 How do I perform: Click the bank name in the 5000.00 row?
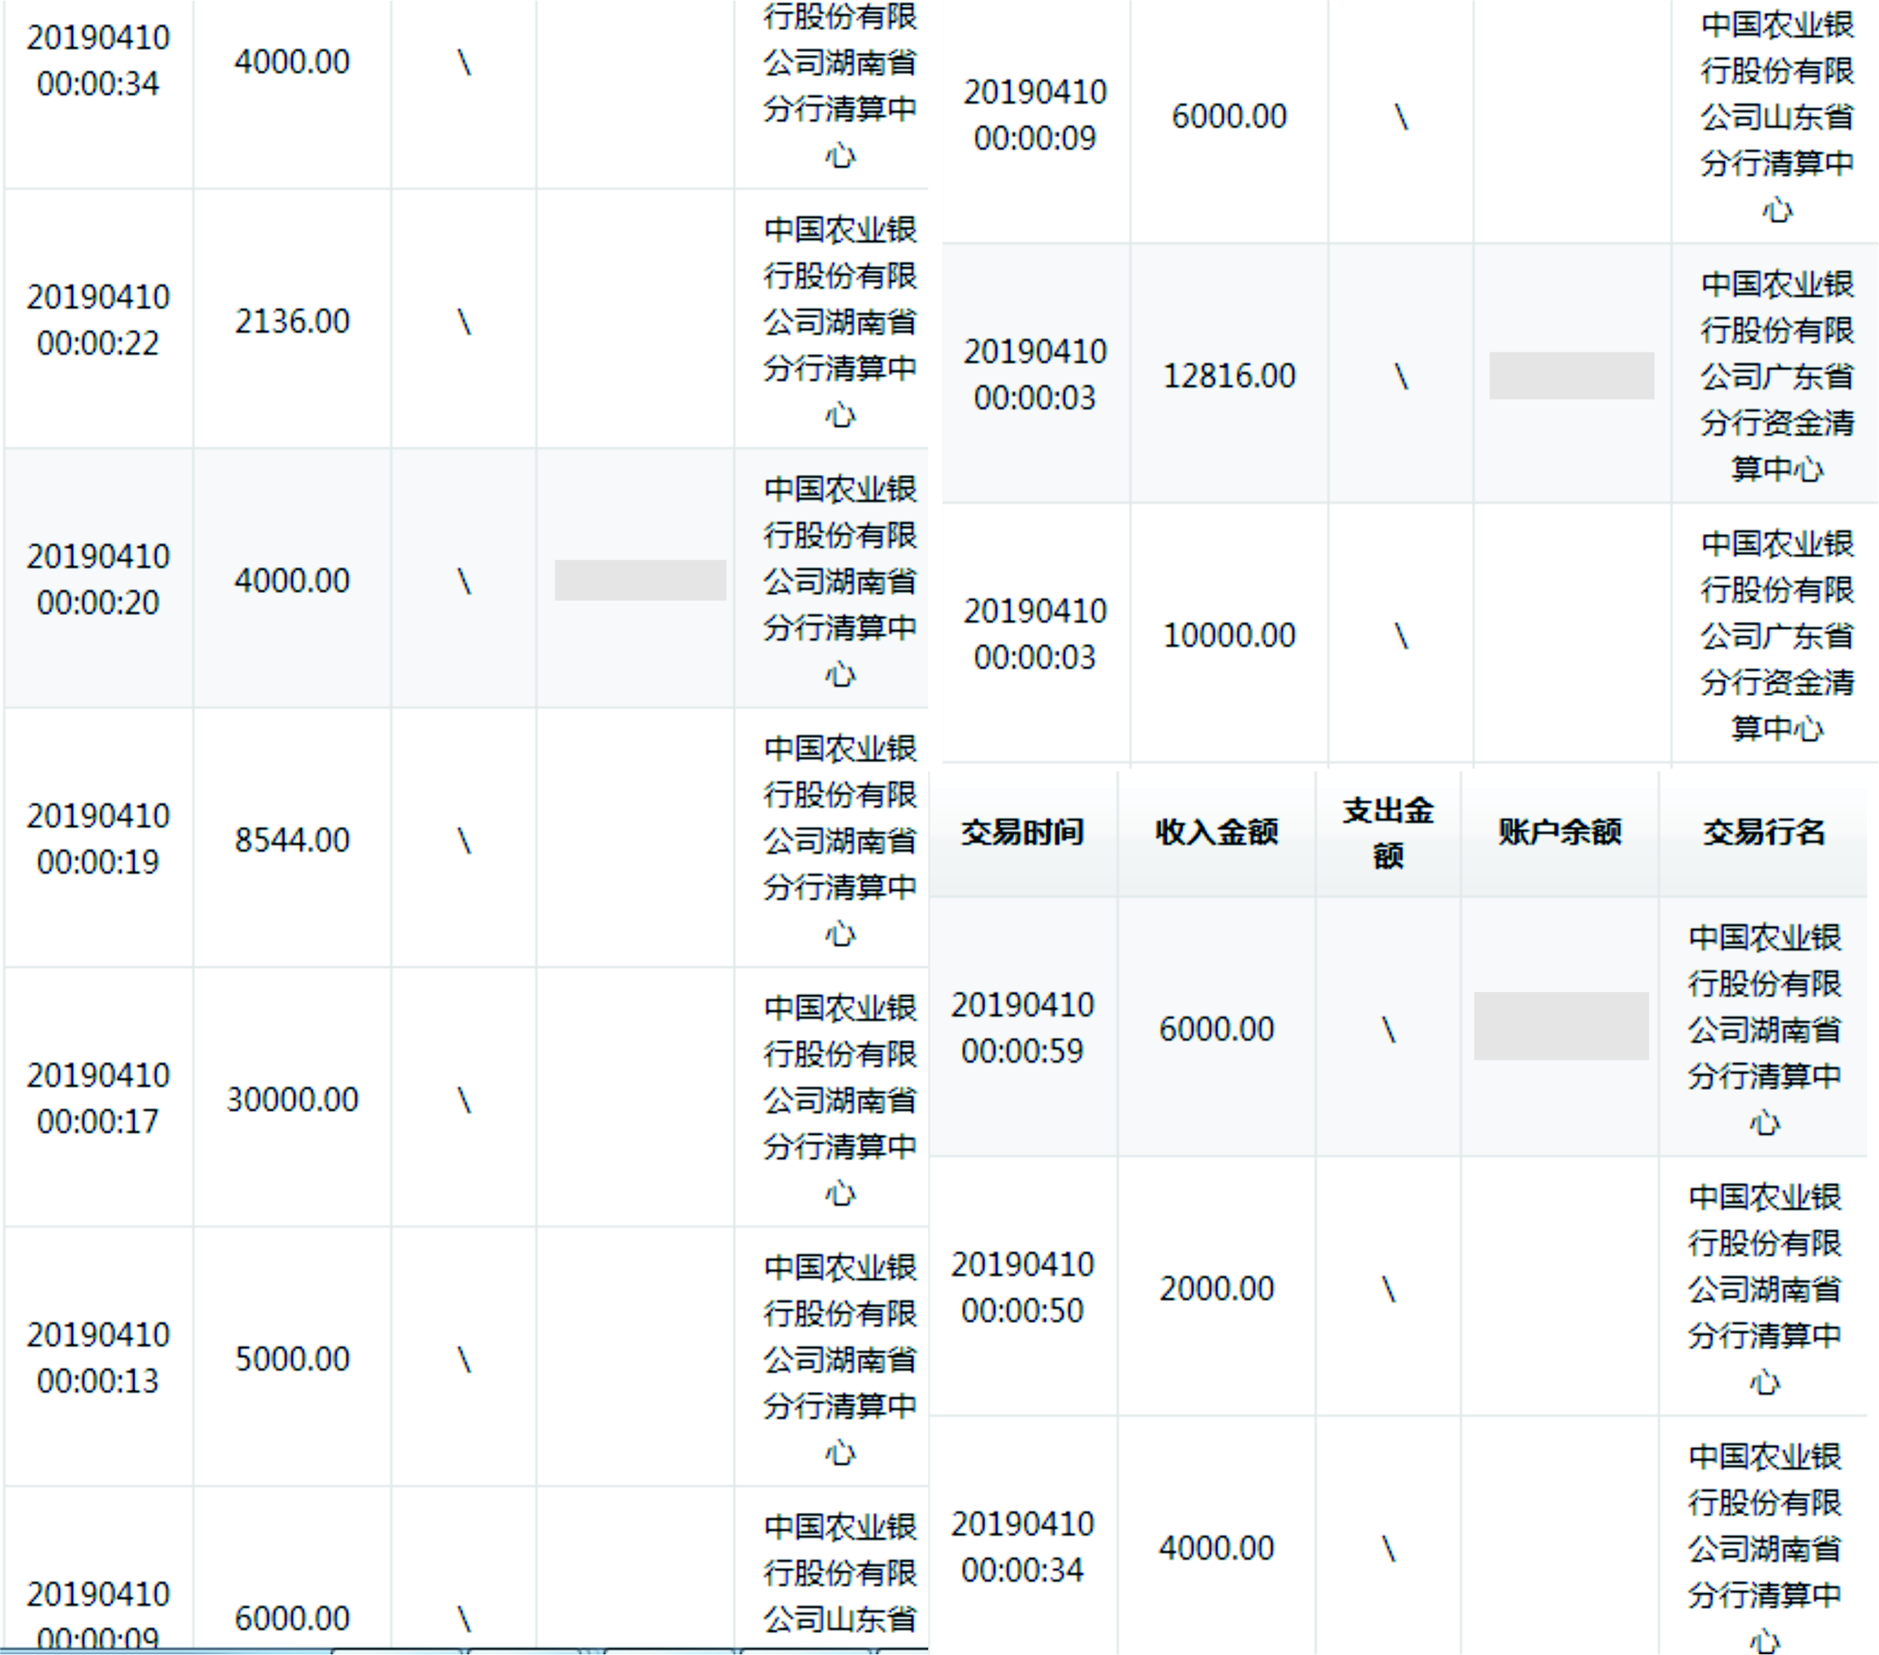[840, 1360]
